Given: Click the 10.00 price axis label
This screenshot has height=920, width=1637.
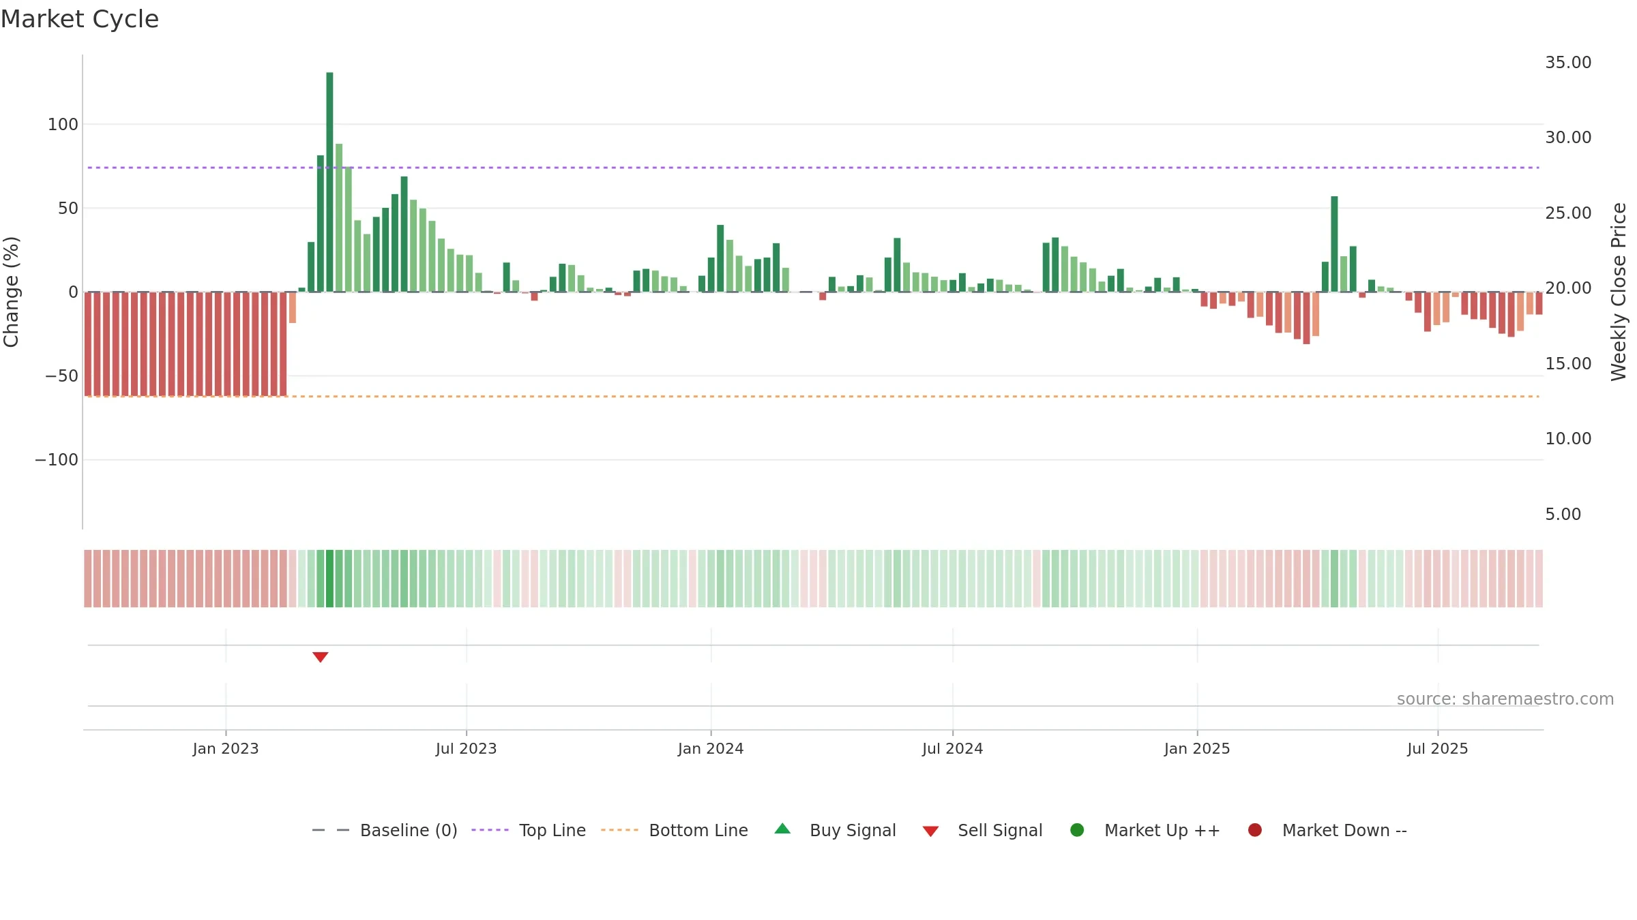Looking at the screenshot, I should (1568, 438).
